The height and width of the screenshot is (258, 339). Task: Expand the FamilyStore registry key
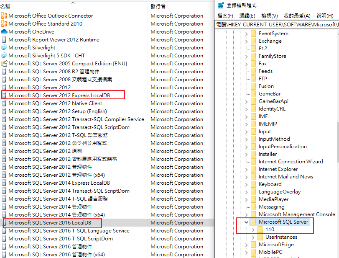[246, 56]
